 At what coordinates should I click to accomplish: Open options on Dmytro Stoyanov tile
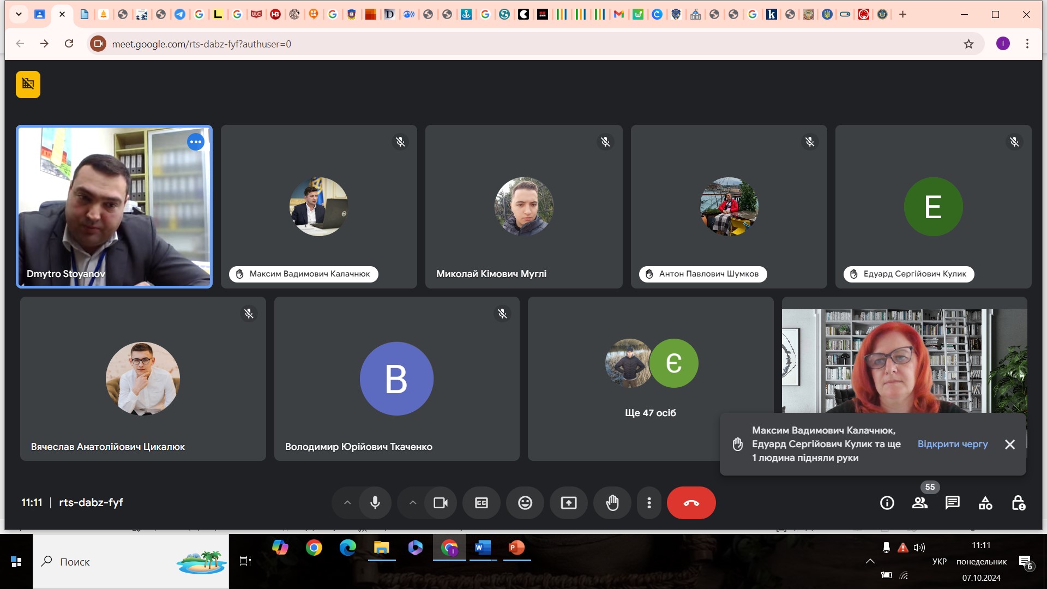coord(195,142)
